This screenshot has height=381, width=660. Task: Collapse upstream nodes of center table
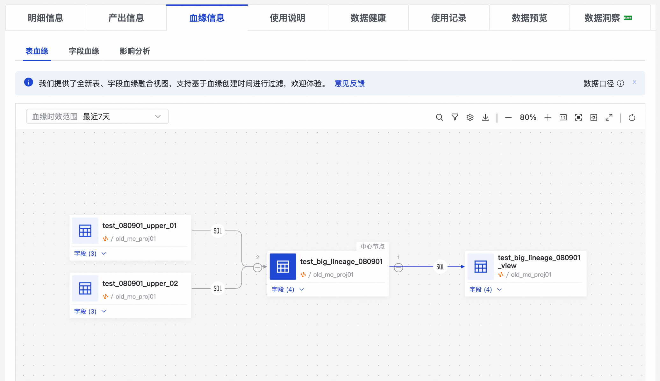[x=257, y=267]
